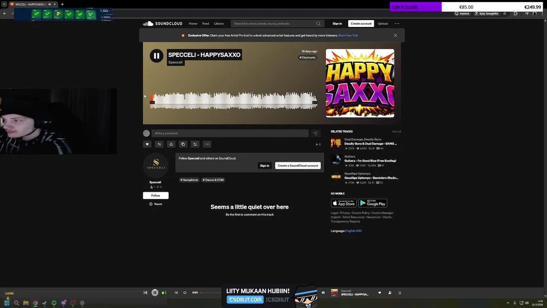The width and height of the screenshot is (547, 308).
Task: Open now-playing SPECCELI - HAPPYSA... title in player
Action: click(355, 294)
